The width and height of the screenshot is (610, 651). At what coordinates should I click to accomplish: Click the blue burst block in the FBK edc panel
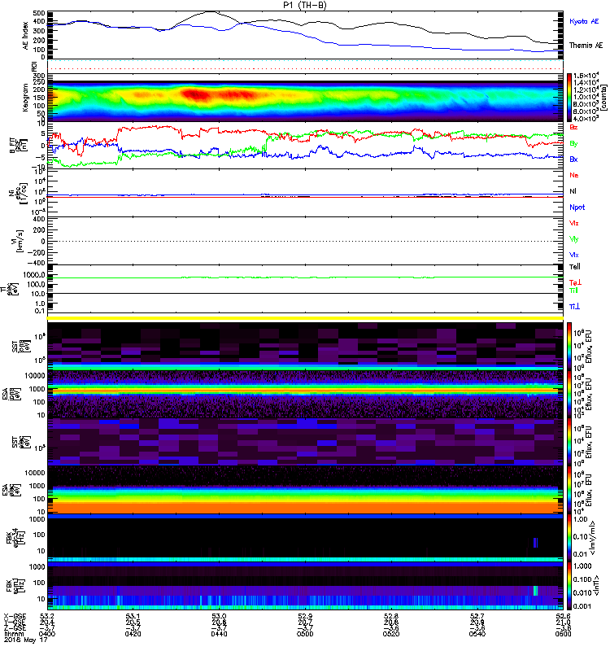click(536, 543)
